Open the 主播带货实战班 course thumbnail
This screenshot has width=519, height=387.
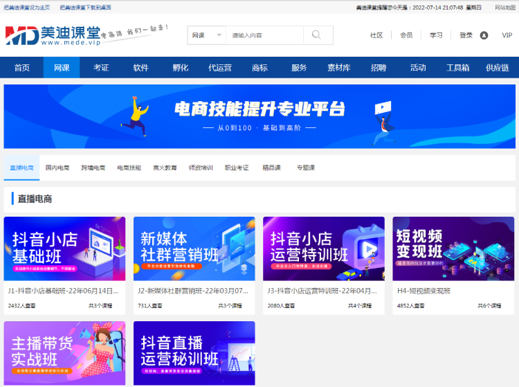pos(64,353)
